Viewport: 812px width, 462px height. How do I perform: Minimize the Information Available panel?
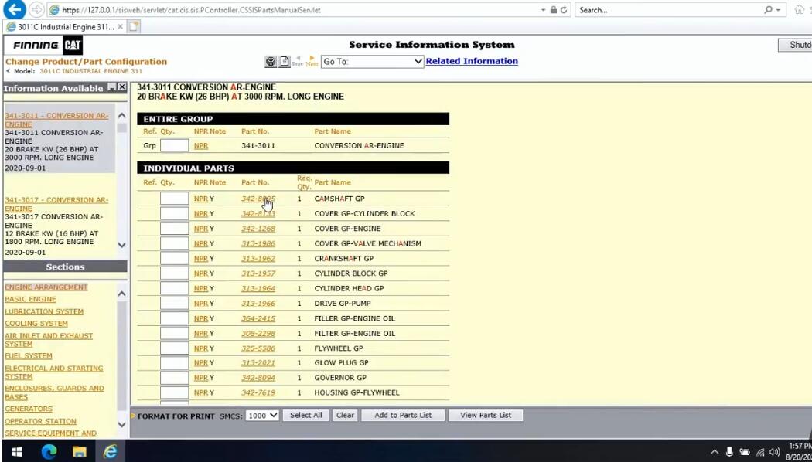(112, 87)
